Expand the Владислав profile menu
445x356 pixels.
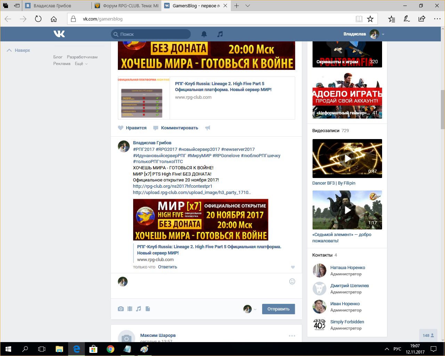point(383,34)
